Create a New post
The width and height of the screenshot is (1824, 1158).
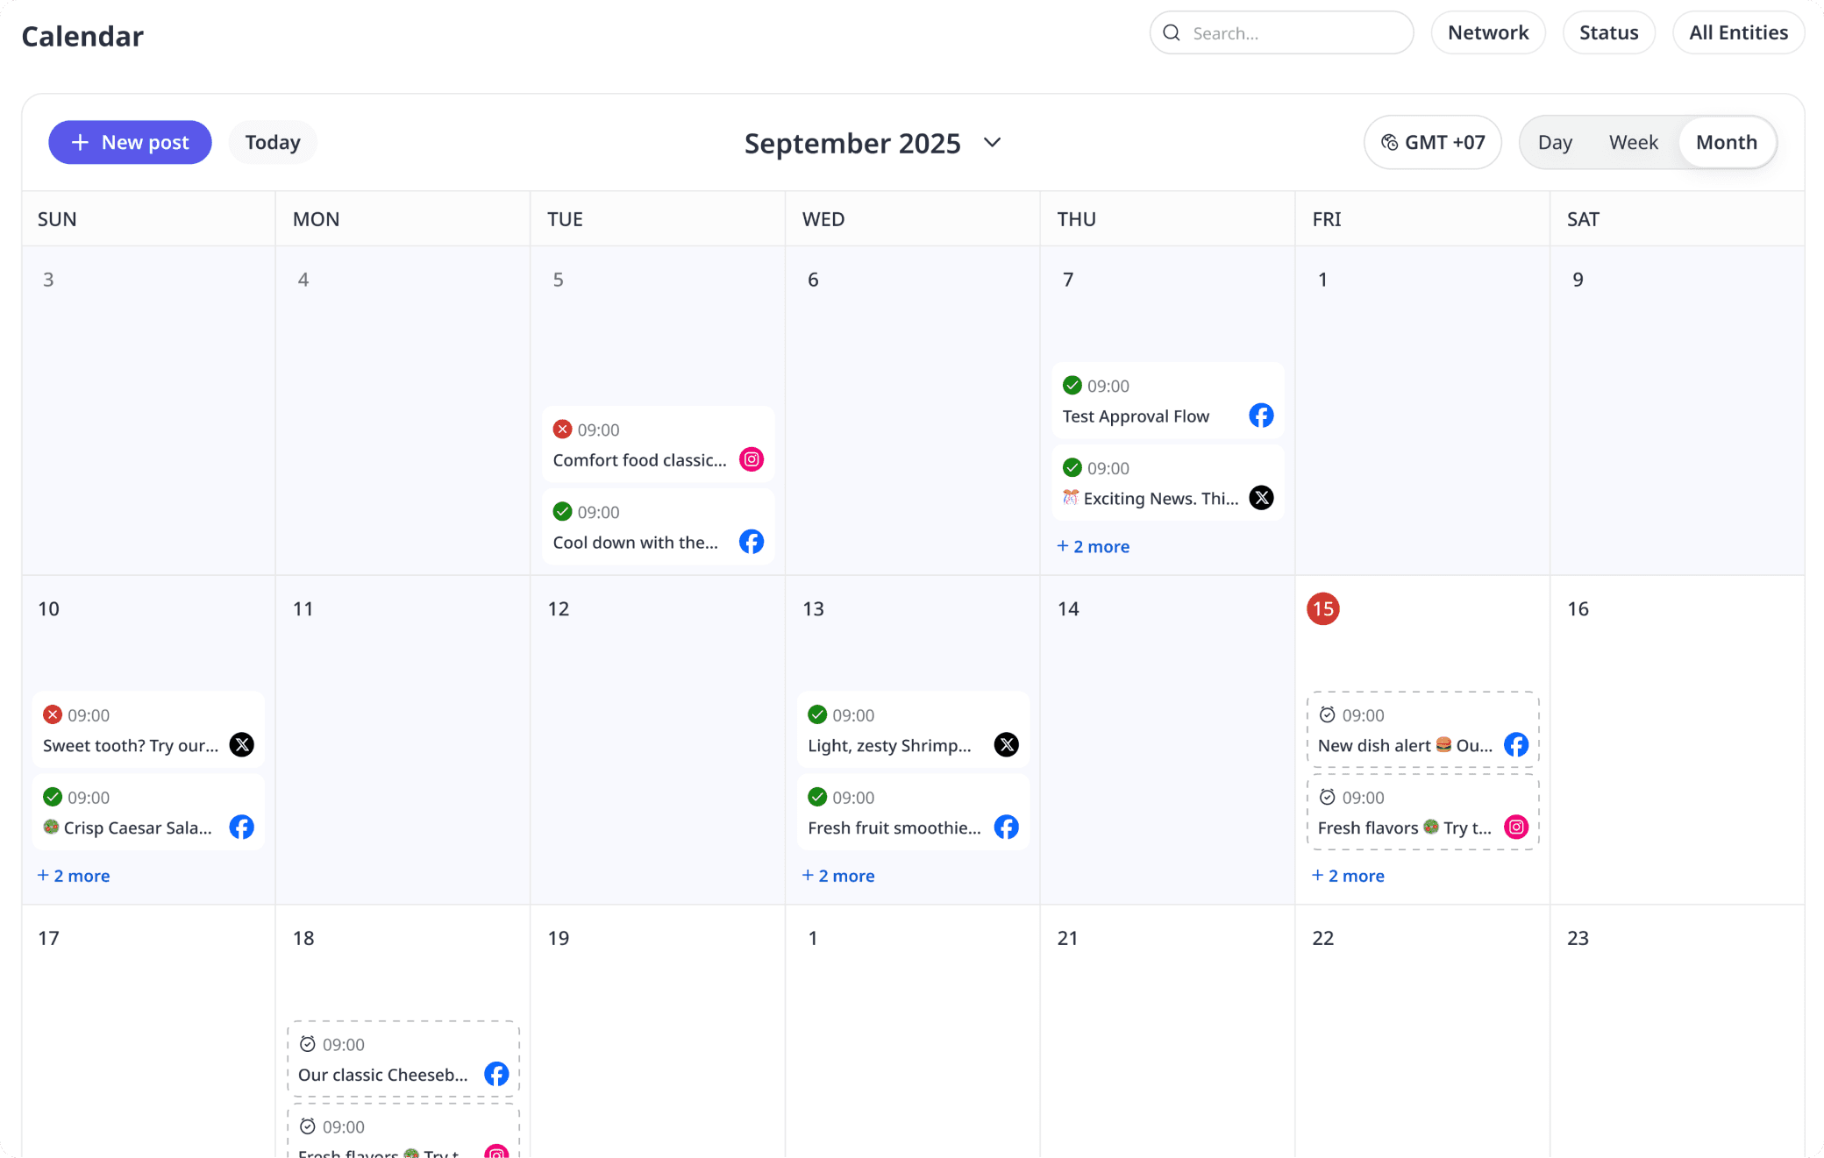(130, 142)
